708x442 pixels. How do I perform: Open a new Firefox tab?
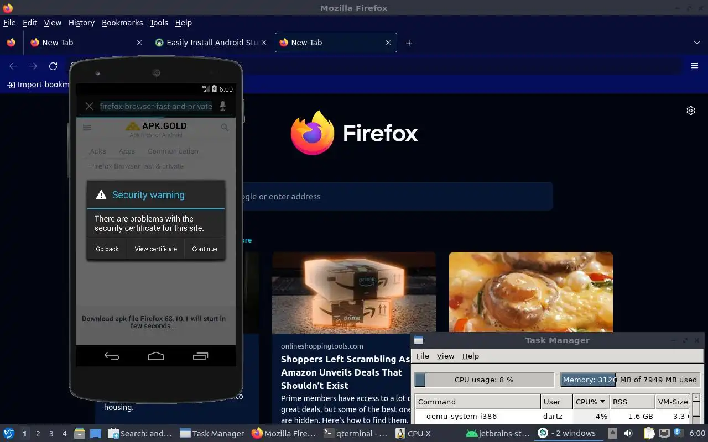pos(409,43)
